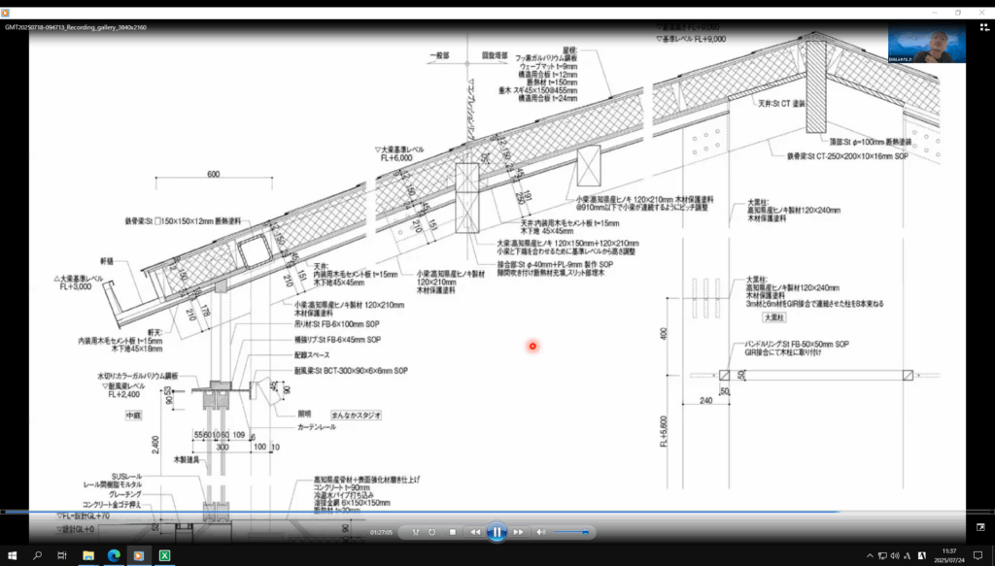The height and width of the screenshot is (566, 995).
Task: Toggle shuffle mode in player
Action: [x=415, y=532]
